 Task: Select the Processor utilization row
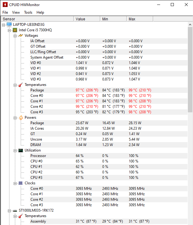tap(109, 156)
